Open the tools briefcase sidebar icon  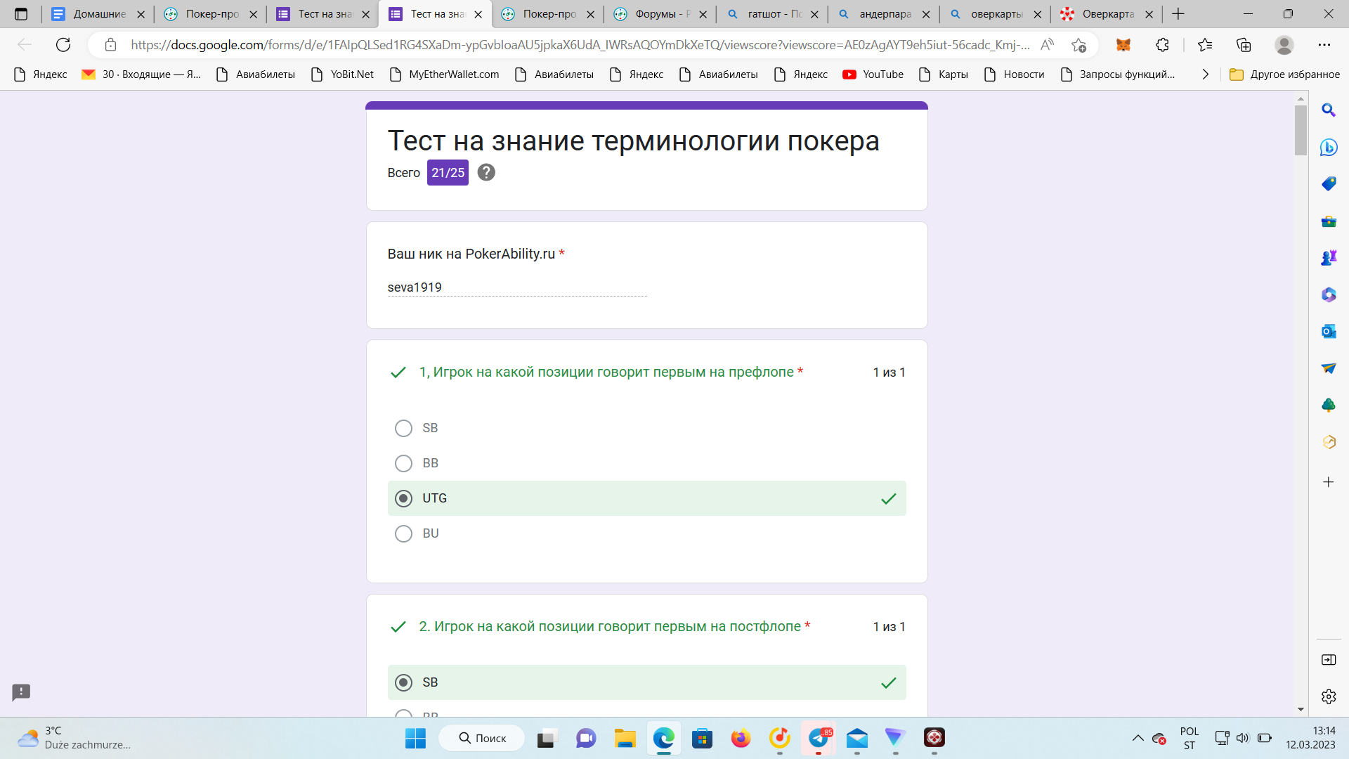1329,221
